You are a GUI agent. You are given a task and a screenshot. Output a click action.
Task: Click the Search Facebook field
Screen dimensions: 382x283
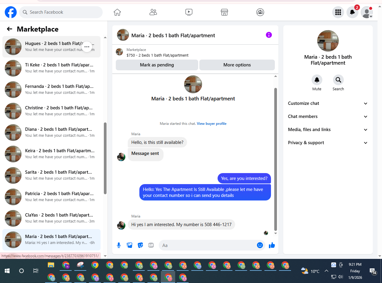[61, 12]
